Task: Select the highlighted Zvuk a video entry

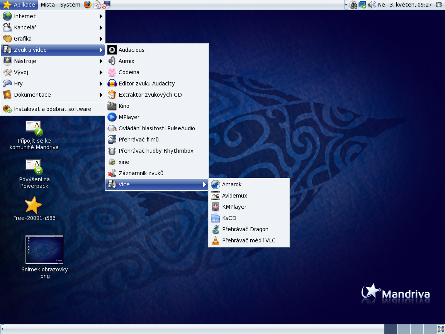Action: pos(53,50)
